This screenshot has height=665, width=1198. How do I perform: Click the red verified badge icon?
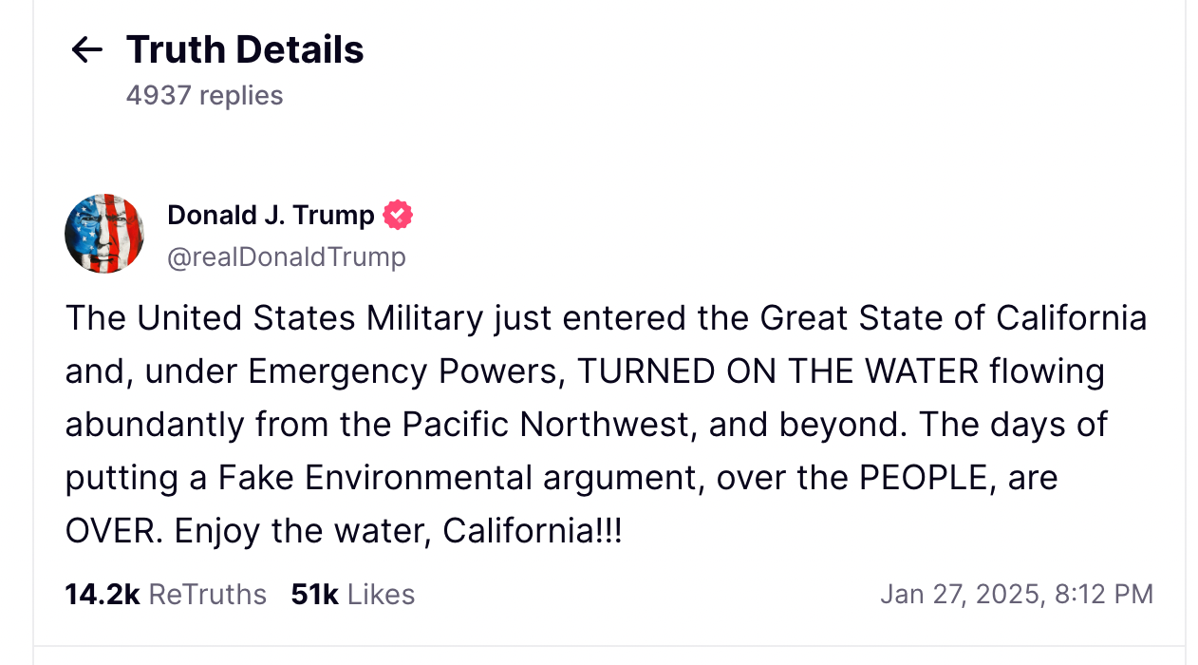[x=398, y=216]
